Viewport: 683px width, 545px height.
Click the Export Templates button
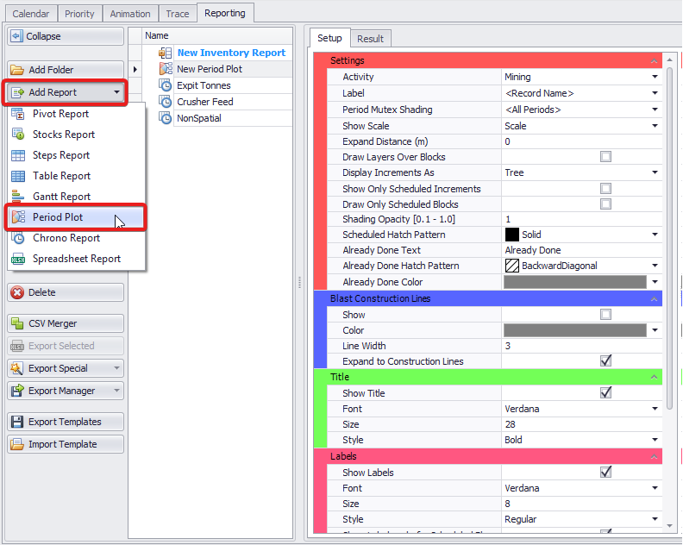point(66,422)
